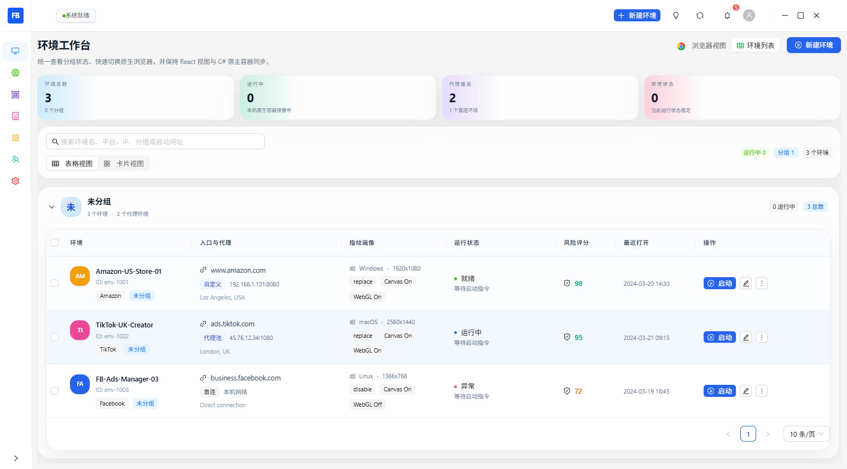Open the 10 条/页 page size dropdown
847x469 pixels.
(x=807, y=434)
